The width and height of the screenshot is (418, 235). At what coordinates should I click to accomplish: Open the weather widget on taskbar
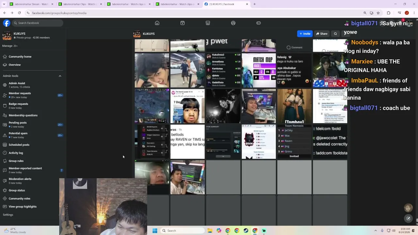(x=15, y=230)
